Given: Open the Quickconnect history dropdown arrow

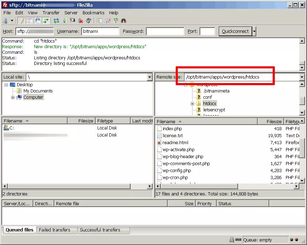Looking at the screenshot, I should point(254,31).
